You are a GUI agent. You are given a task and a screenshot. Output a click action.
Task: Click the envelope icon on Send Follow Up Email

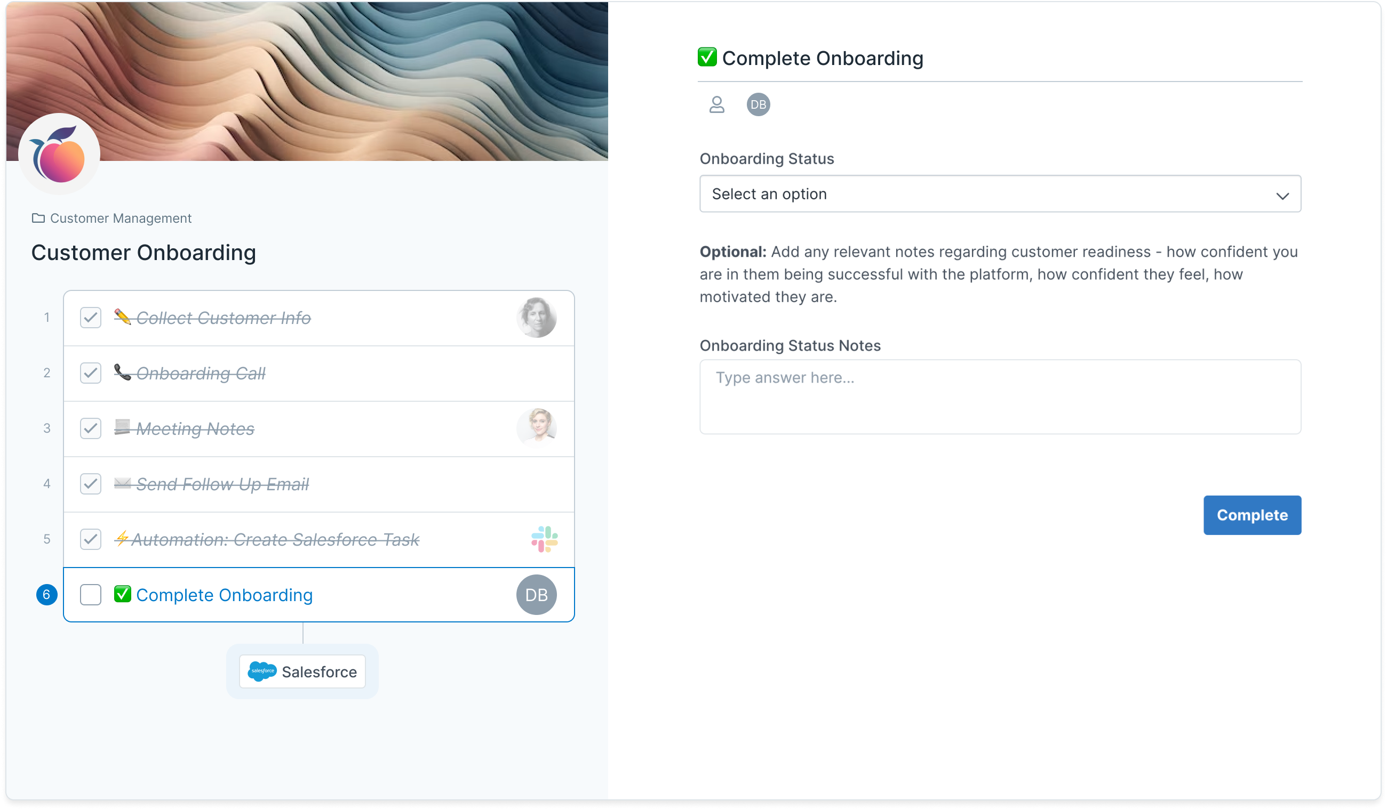point(122,484)
